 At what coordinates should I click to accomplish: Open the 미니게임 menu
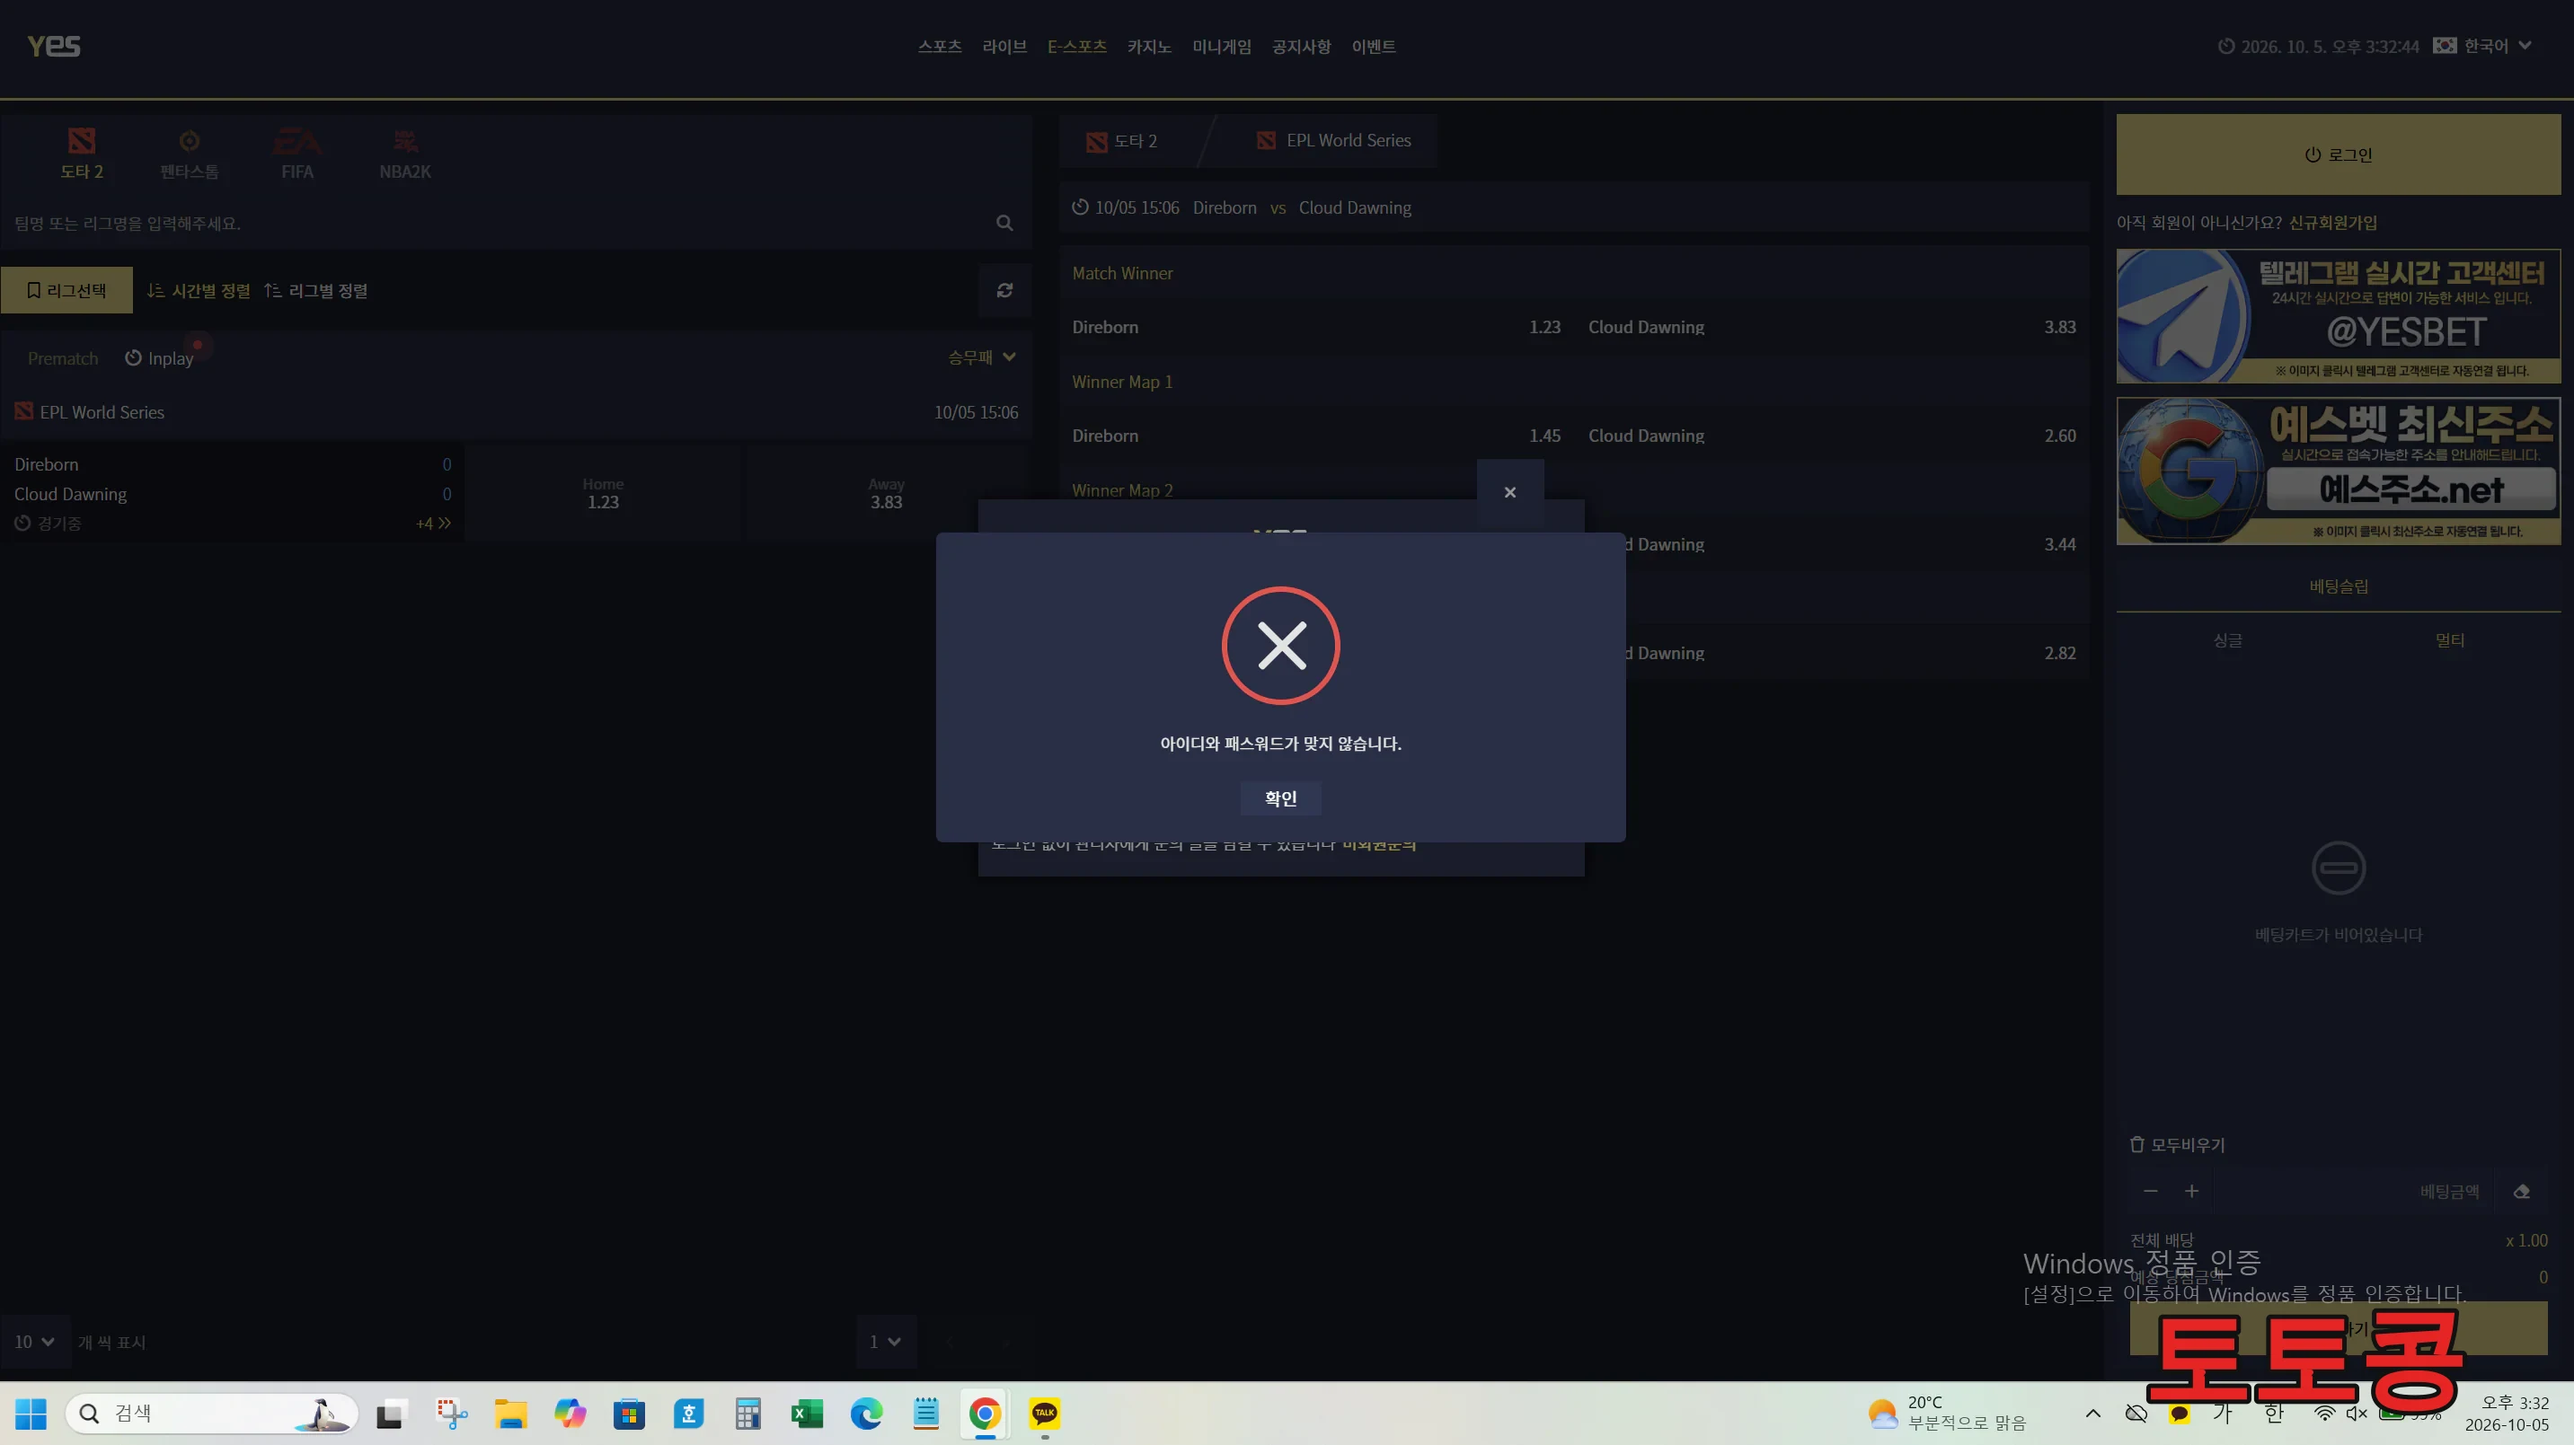1221,47
